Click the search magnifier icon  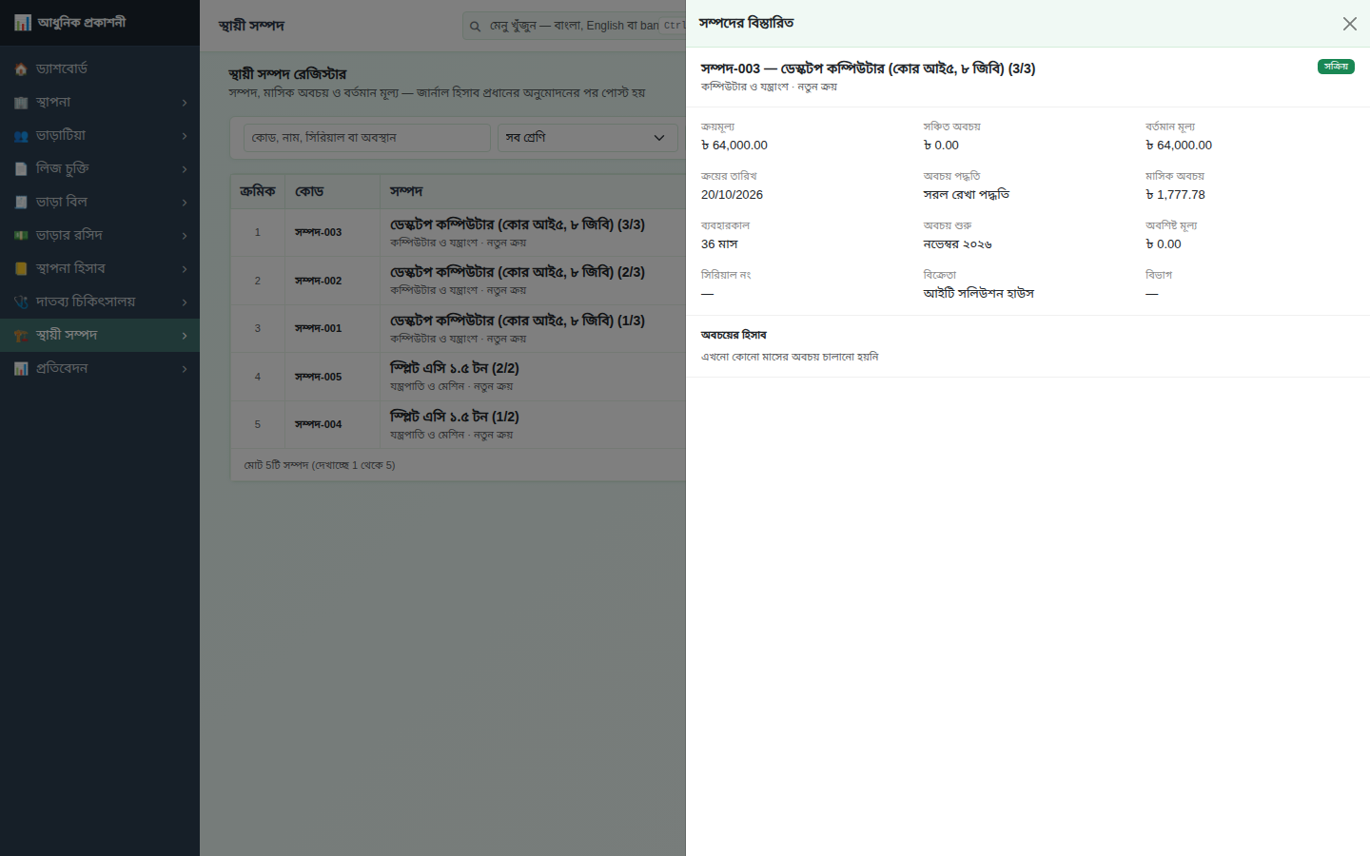point(475,27)
